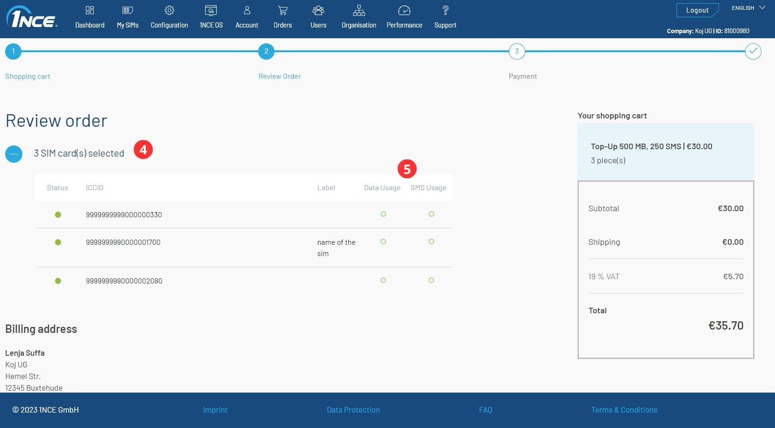Screen dimensions: 775x428
Task: Open Orders shopping cart icon
Action: click(x=282, y=10)
